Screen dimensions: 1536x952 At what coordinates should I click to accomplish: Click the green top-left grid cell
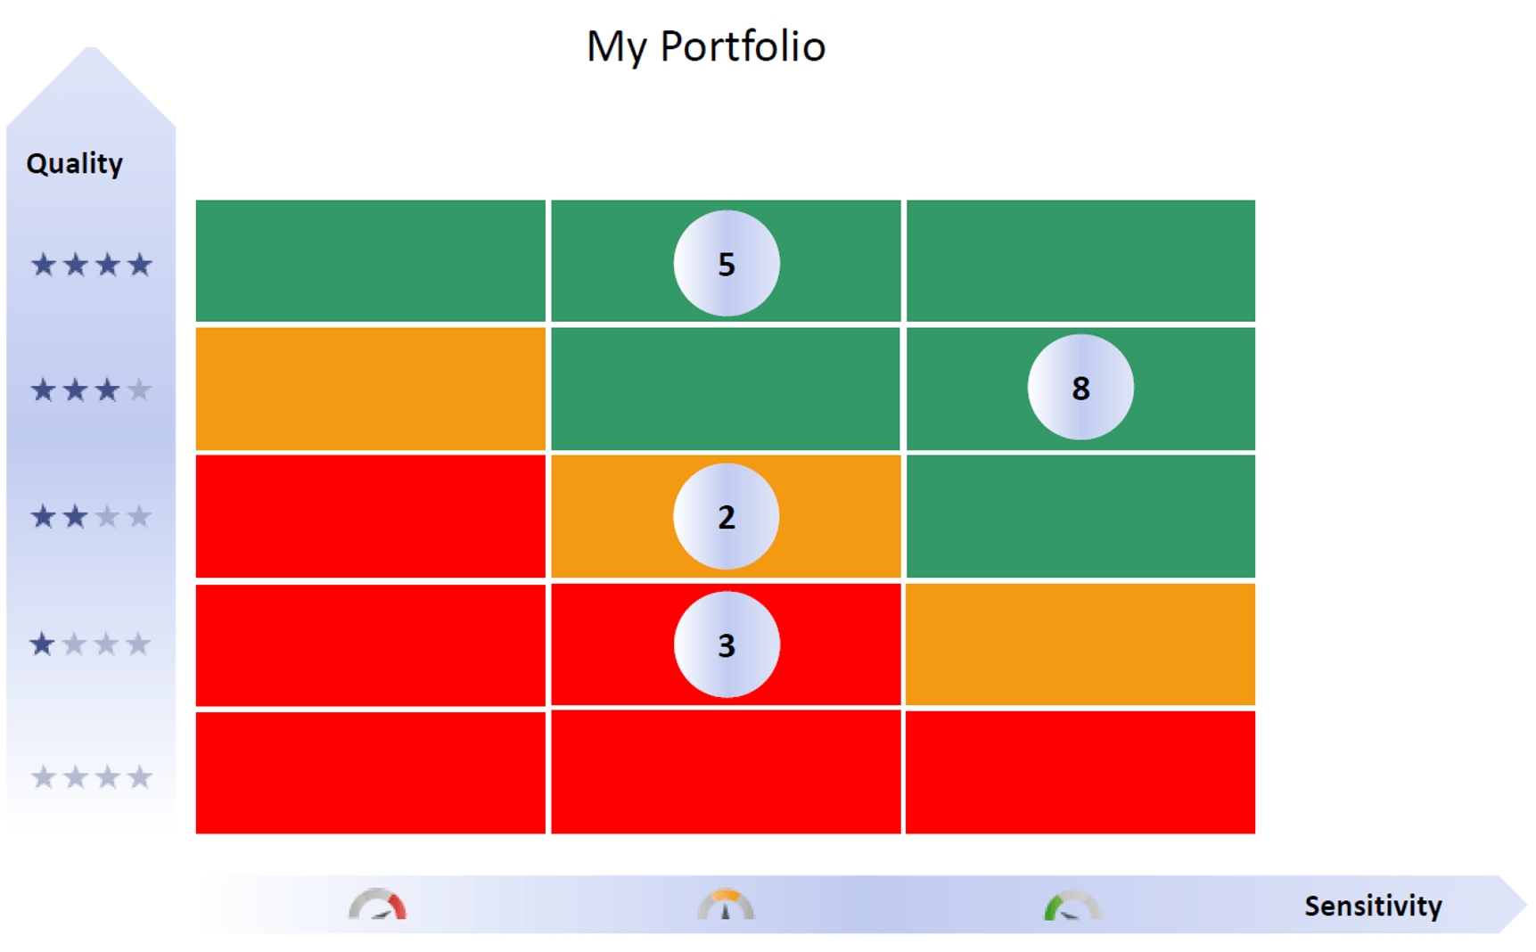(x=370, y=260)
